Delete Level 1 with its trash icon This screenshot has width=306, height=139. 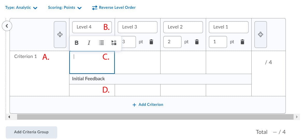click(242, 42)
